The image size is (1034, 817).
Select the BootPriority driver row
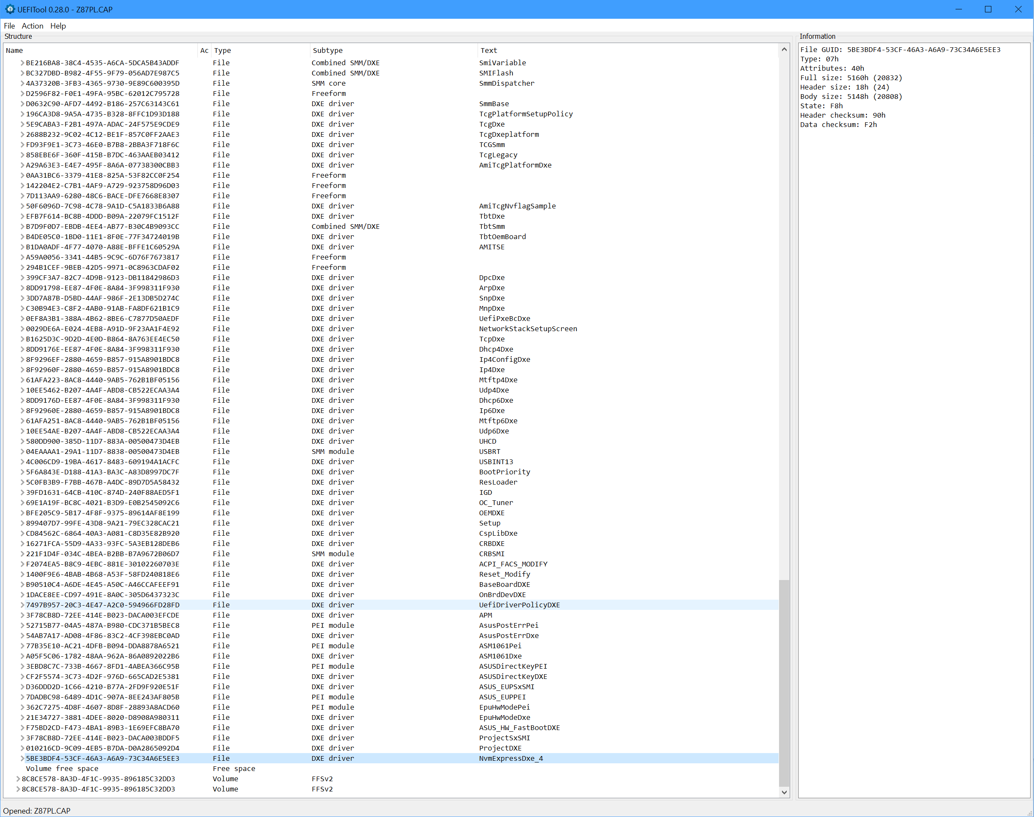coord(391,472)
